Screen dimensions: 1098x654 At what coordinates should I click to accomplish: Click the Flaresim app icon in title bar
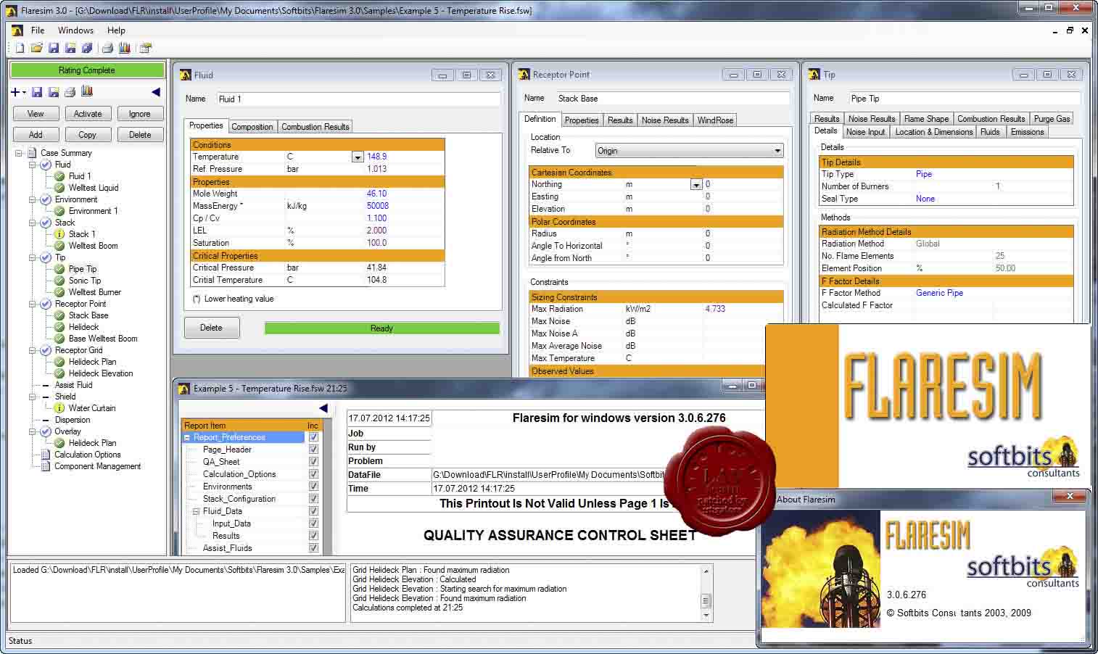[12, 11]
